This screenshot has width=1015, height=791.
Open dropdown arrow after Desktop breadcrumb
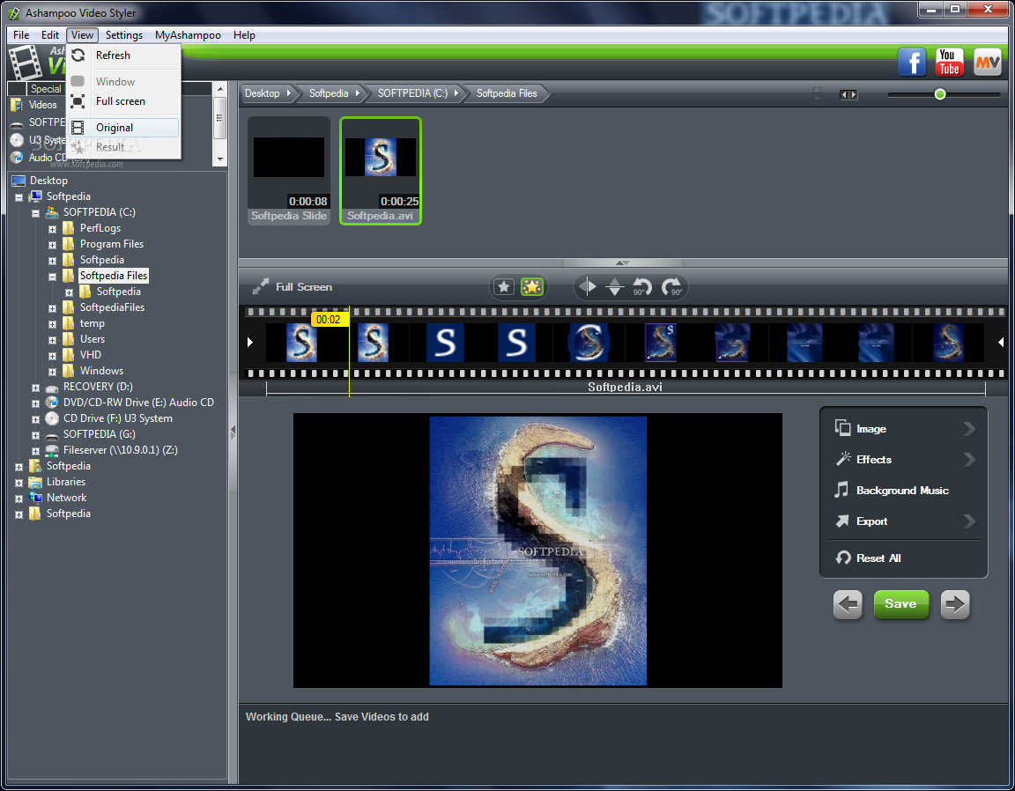[289, 93]
